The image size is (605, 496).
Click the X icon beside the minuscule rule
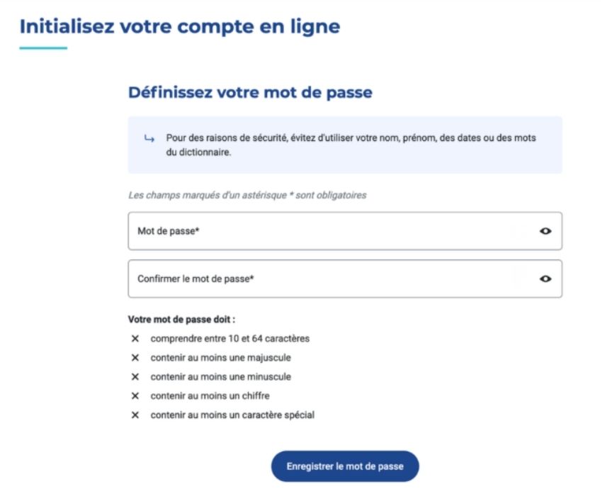point(135,377)
